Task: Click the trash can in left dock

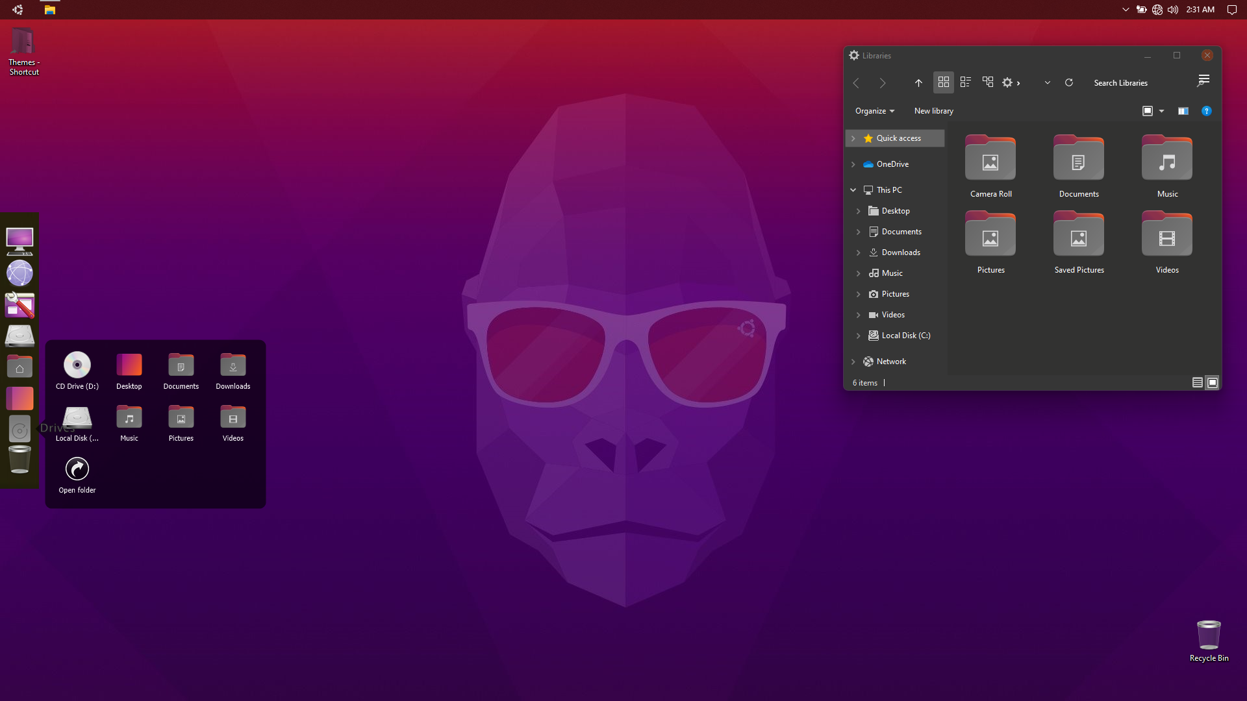Action: (19, 460)
